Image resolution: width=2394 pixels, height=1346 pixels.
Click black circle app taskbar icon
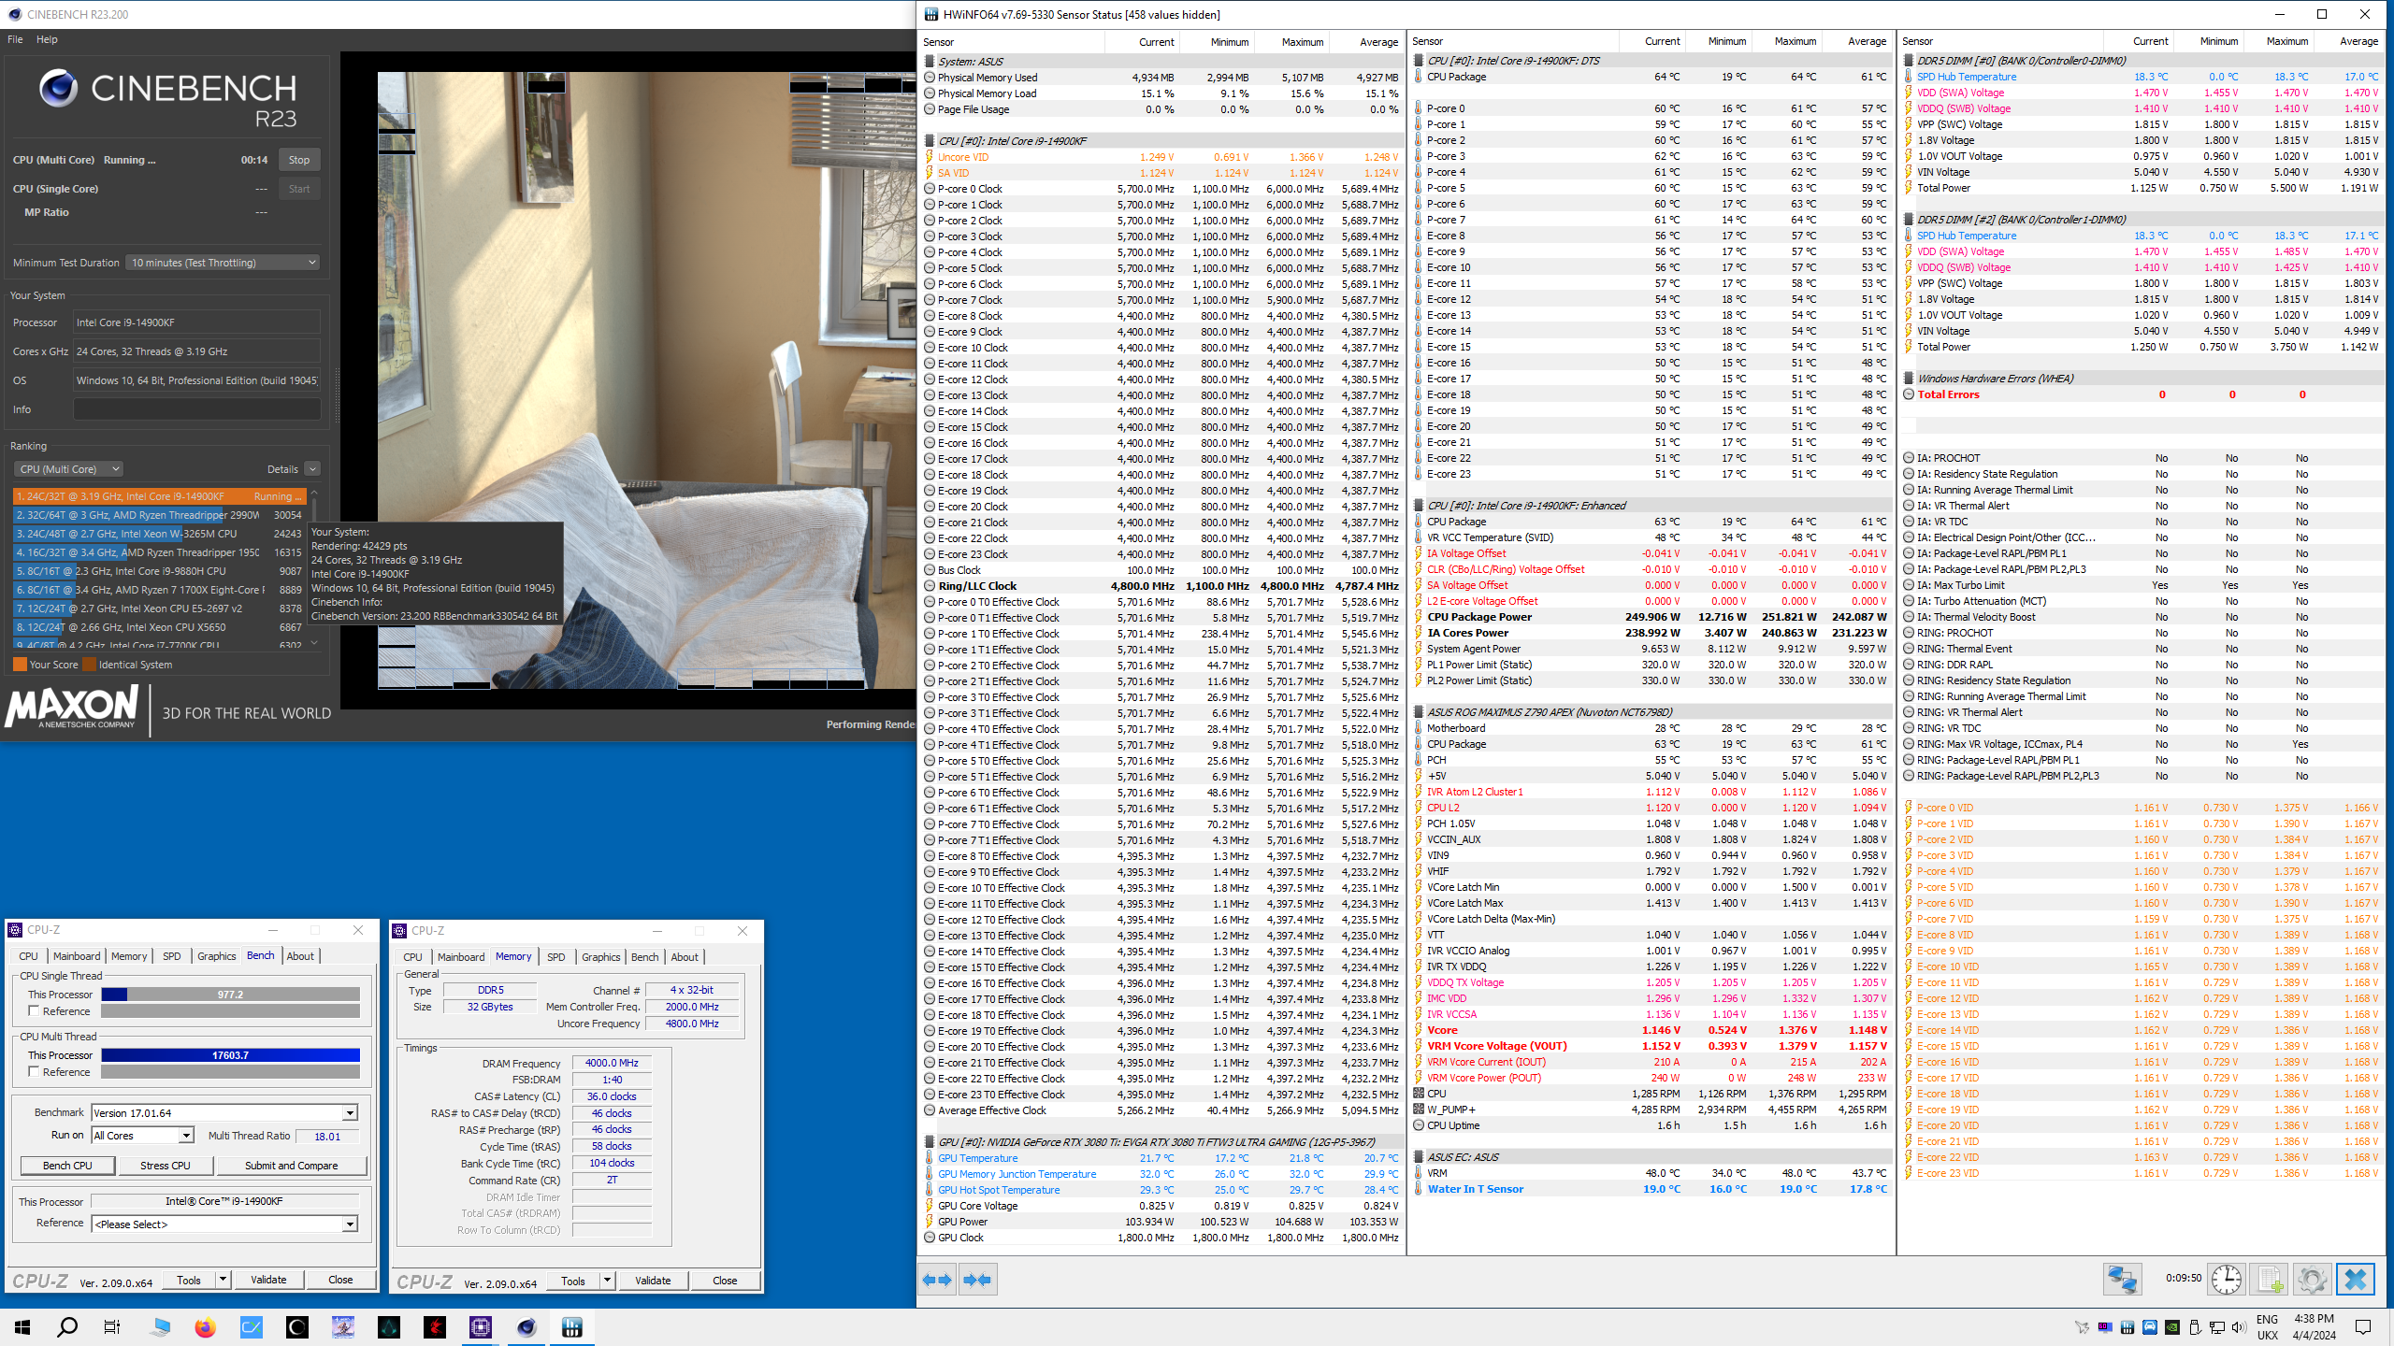(x=297, y=1327)
